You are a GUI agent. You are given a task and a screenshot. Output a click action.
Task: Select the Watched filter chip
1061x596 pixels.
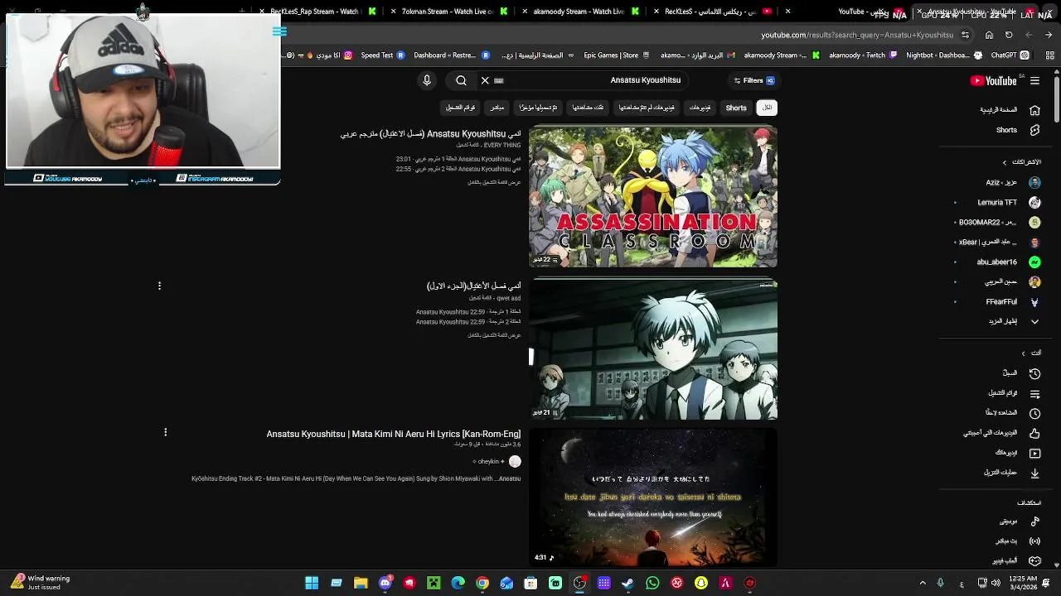[x=589, y=108]
